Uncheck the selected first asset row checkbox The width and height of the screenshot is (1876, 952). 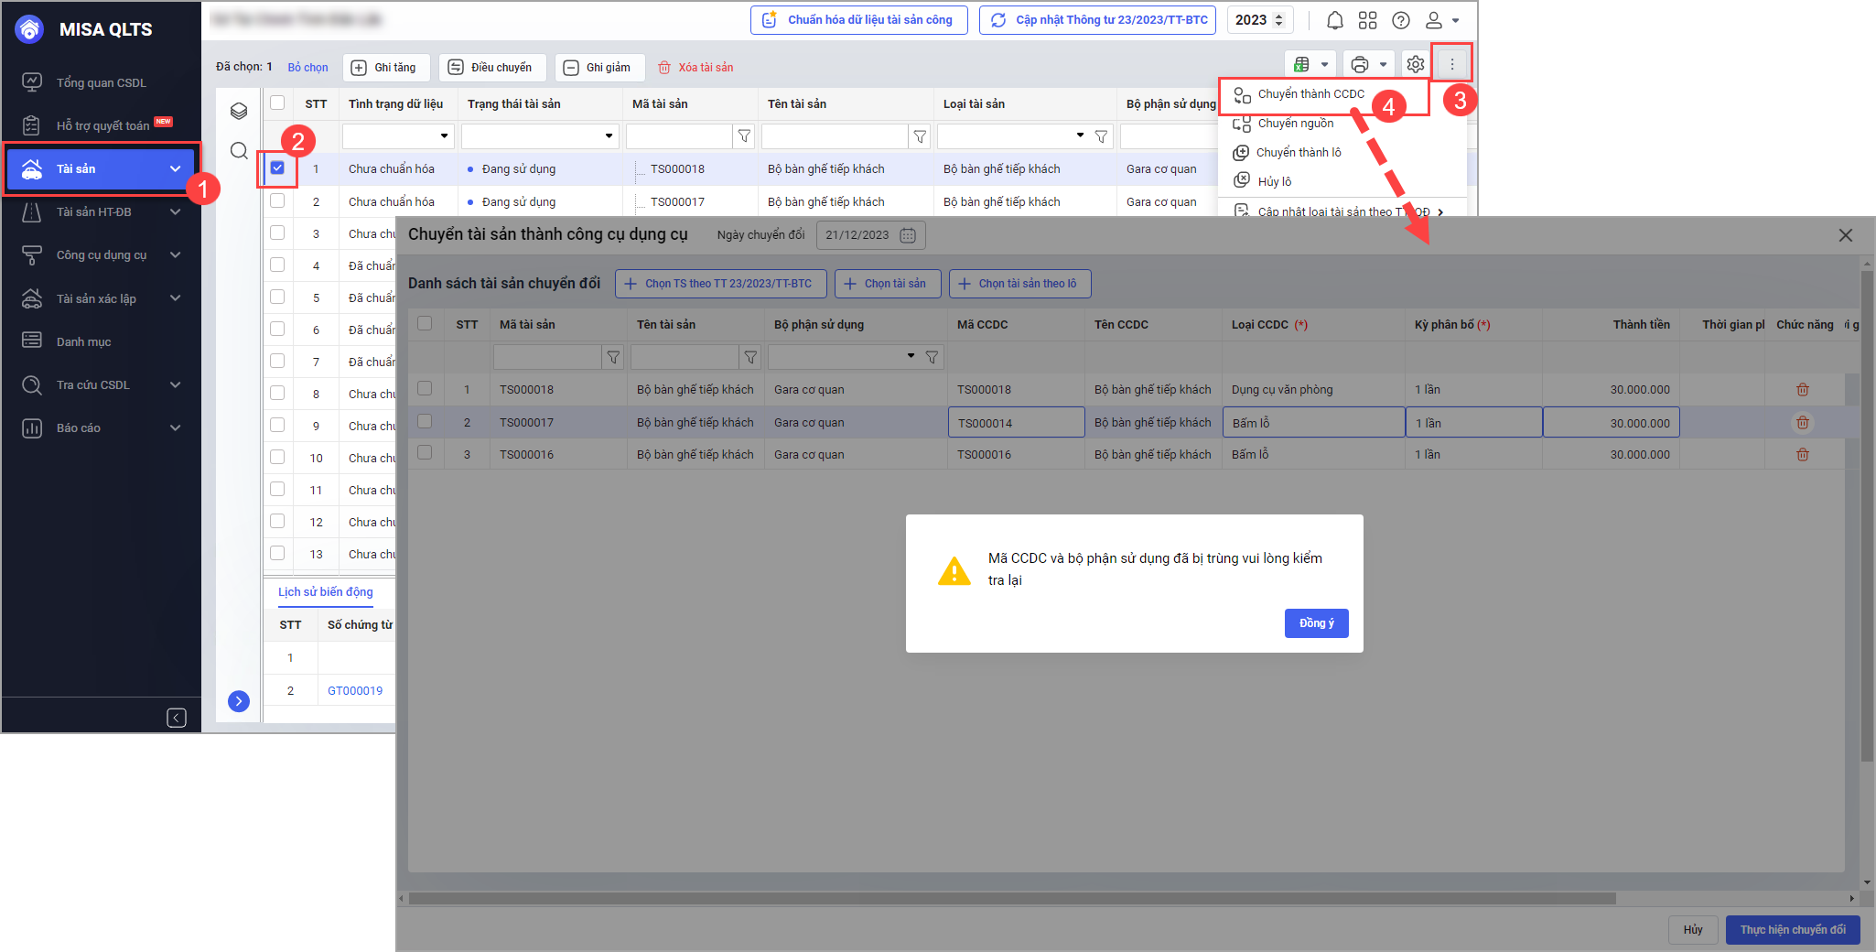pos(277,168)
